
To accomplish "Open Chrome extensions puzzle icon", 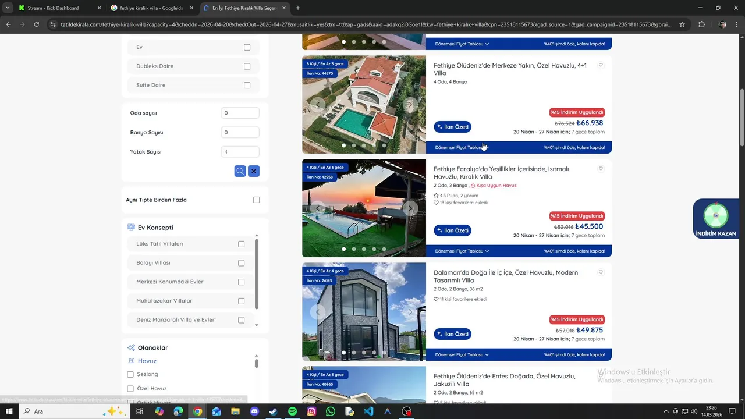I will tap(701, 24).
